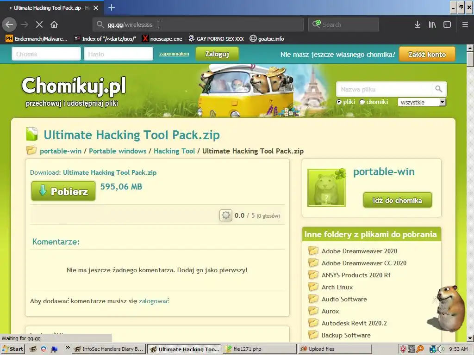Screen dimensions: 474x355
Task: Click the magnifier icon in the file search box
Action: pyautogui.click(x=439, y=89)
